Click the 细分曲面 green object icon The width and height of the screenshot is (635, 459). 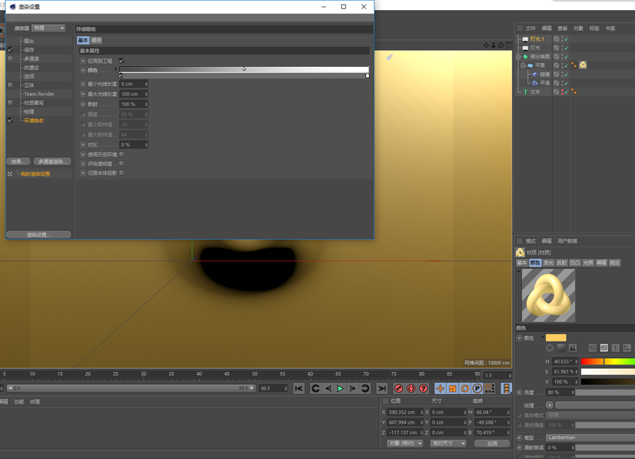click(x=525, y=57)
